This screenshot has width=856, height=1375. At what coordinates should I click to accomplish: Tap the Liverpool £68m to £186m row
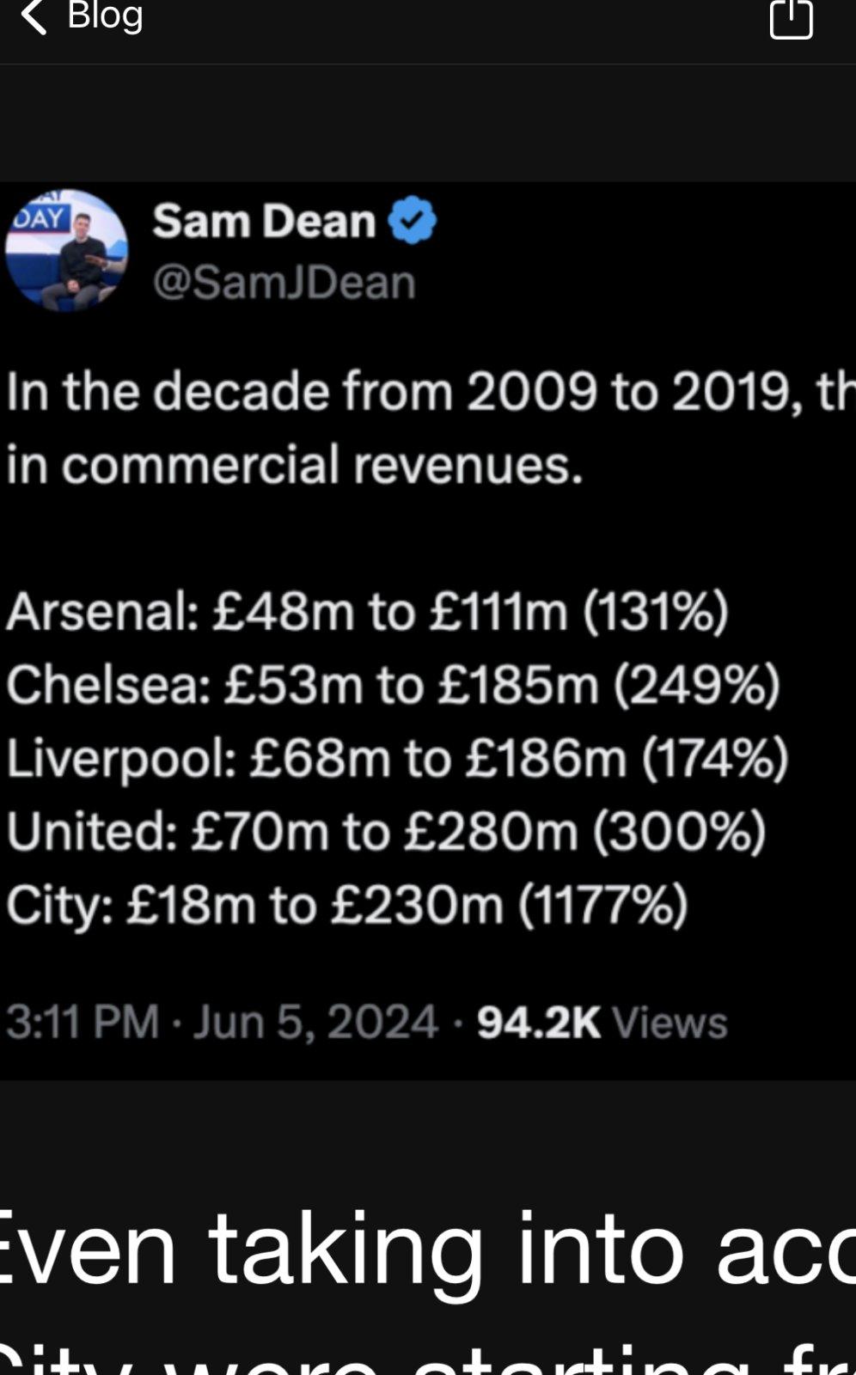click(397, 758)
